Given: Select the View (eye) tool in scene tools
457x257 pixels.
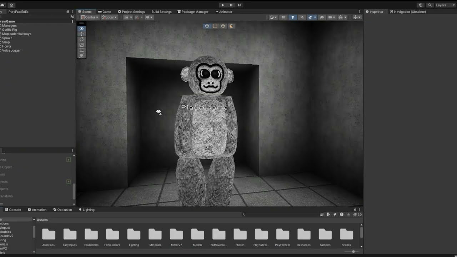Looking at the screenshot, I should (x=81, y=29).
